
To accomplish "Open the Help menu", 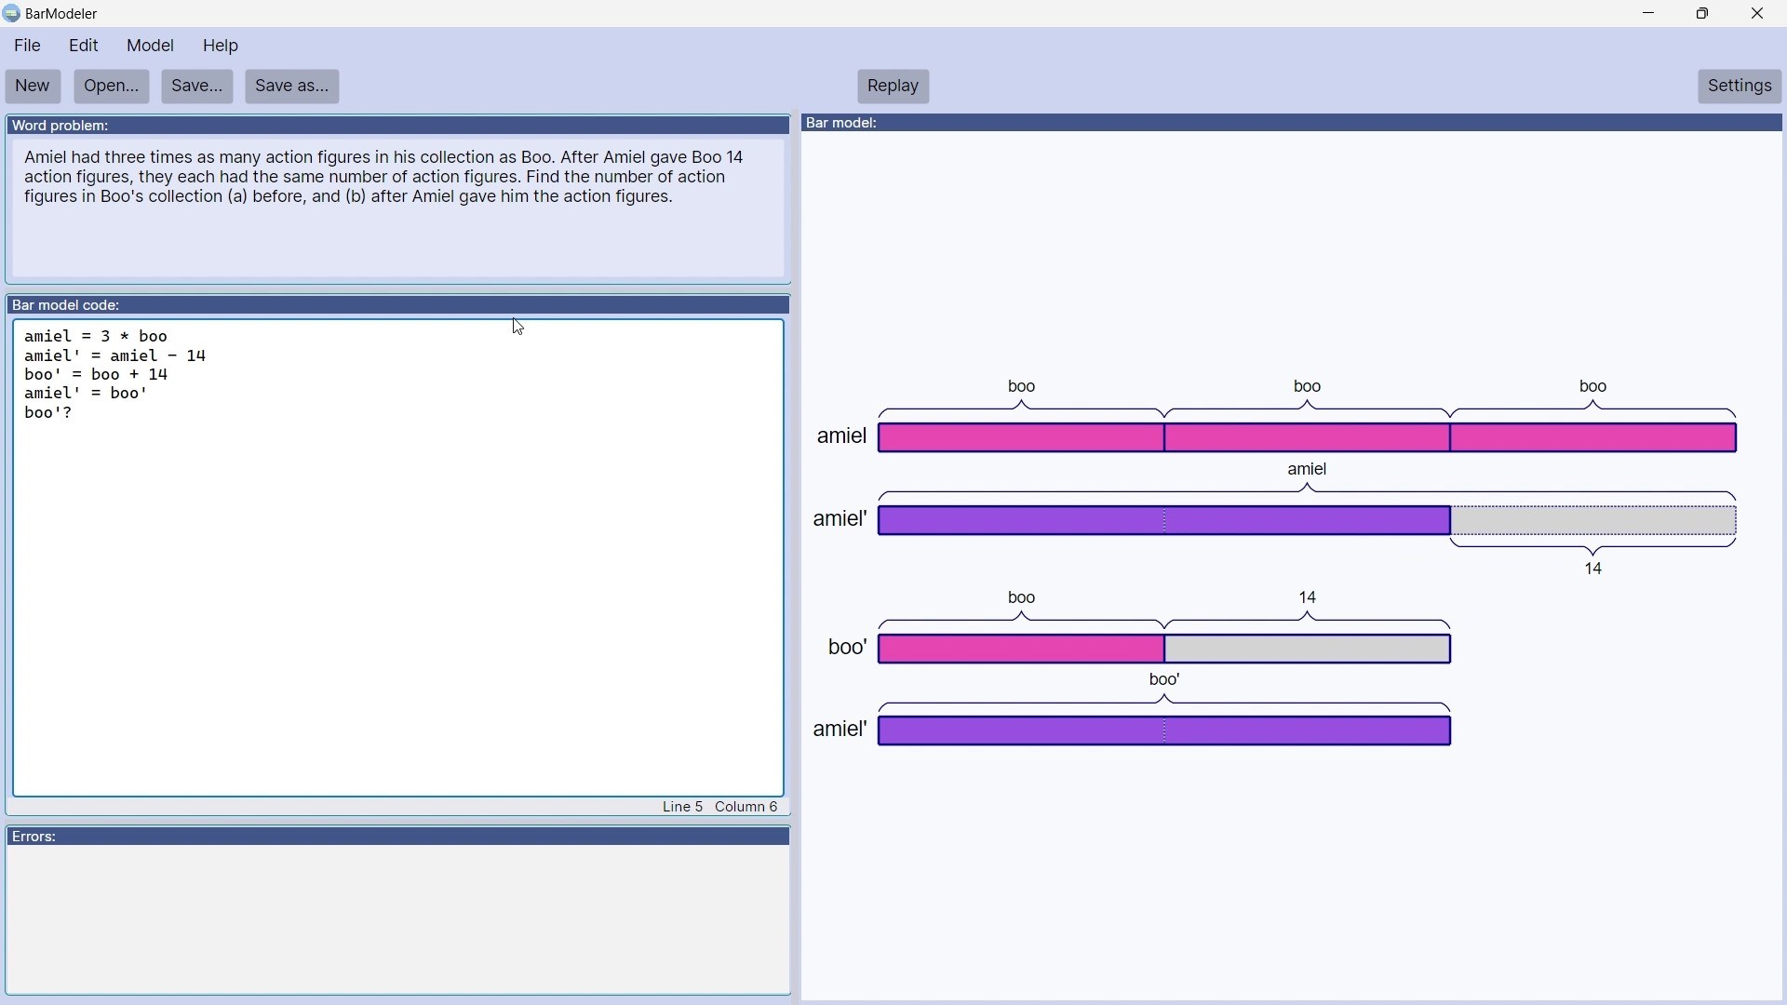I will pos(221,46).
